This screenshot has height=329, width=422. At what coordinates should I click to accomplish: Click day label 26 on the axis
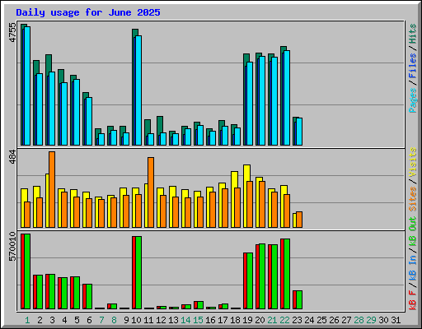pyautogui.click(x=334, y=320)
